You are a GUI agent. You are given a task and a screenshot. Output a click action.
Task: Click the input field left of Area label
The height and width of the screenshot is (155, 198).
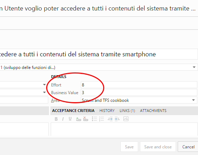click(24, 100)
